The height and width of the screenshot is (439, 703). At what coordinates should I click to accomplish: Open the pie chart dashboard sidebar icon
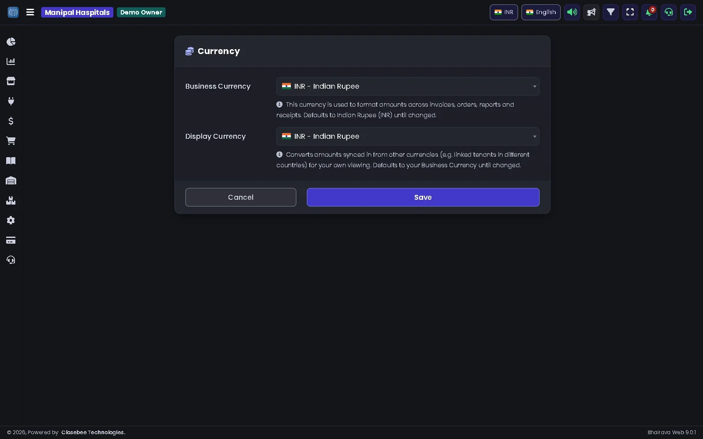(11, 42)
